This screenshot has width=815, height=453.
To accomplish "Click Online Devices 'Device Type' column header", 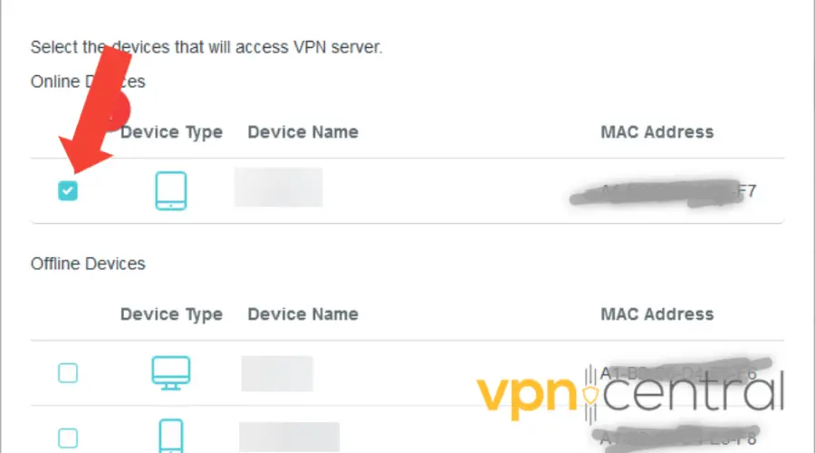I will [171, 132].
